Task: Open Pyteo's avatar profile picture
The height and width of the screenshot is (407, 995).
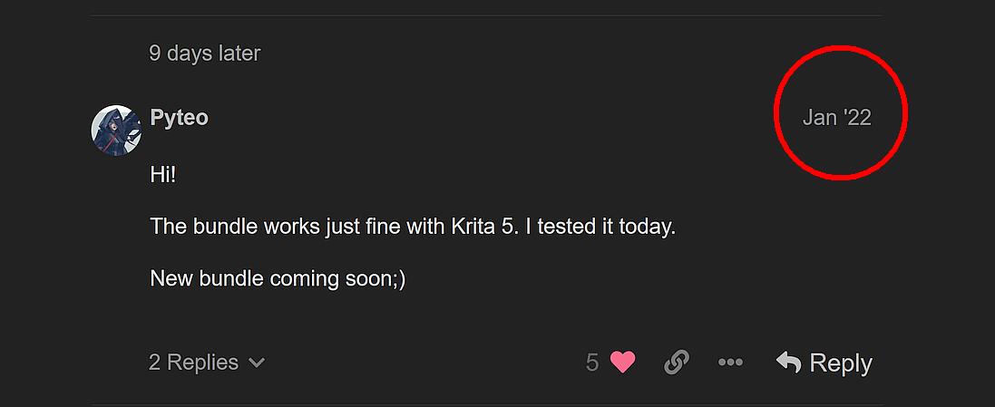Action: [x=116, y=130]
